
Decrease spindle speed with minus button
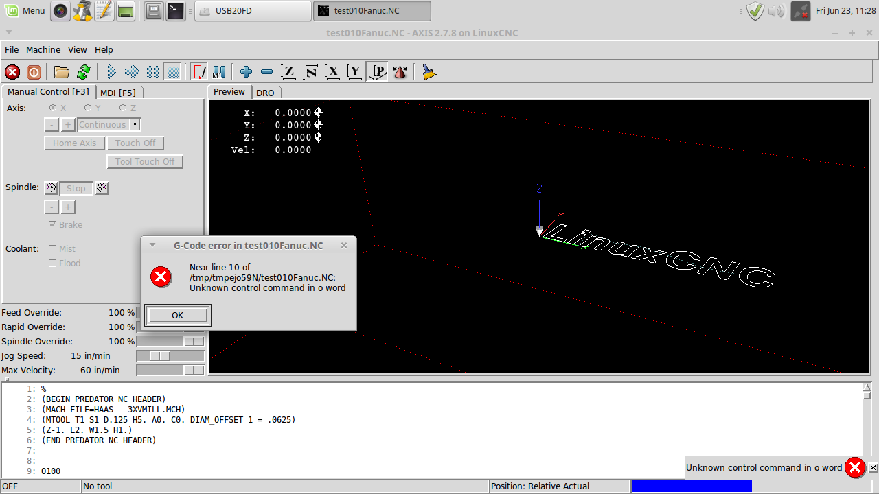click(52, 207)
